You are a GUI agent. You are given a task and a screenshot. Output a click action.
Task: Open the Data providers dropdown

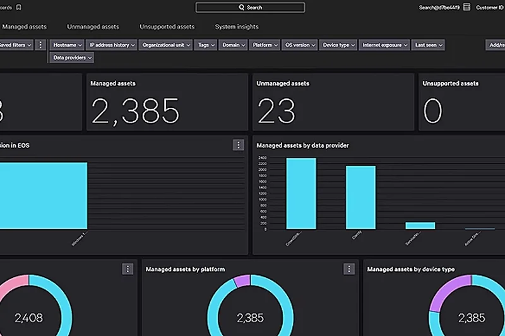pos(73,58)
